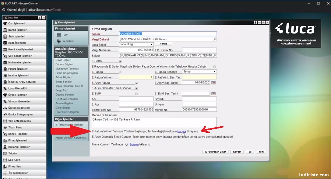The image size is (331, 179).
Task: Open Kullanıcı İşlemleri menu
Action: [24, 147]
